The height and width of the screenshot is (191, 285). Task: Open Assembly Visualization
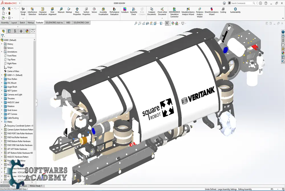(103, 11)
